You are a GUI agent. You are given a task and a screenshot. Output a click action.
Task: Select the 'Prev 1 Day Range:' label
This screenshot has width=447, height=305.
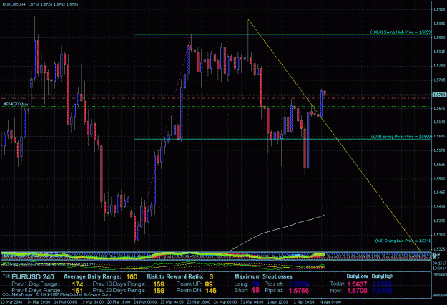coord(35,284)
